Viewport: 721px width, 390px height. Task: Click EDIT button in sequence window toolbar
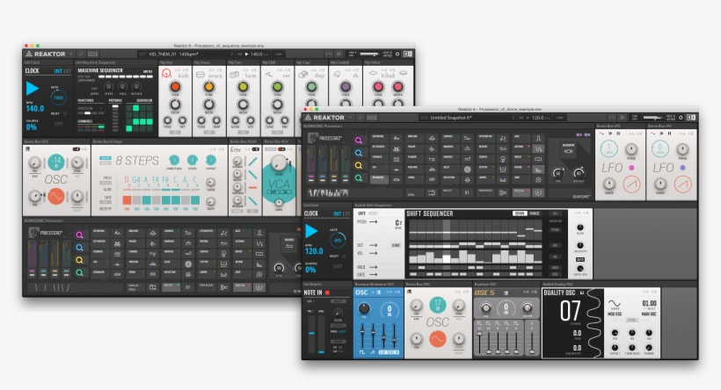93,54
